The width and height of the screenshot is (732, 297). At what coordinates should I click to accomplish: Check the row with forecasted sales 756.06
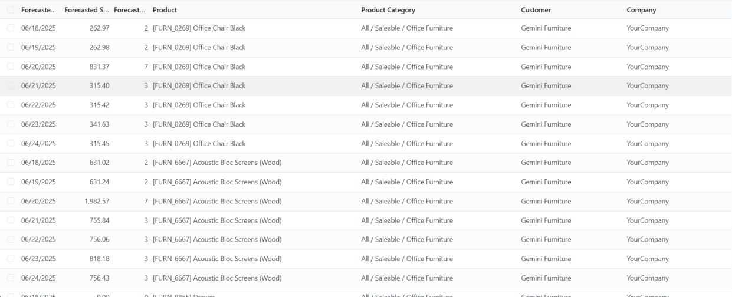coord(11,239)
